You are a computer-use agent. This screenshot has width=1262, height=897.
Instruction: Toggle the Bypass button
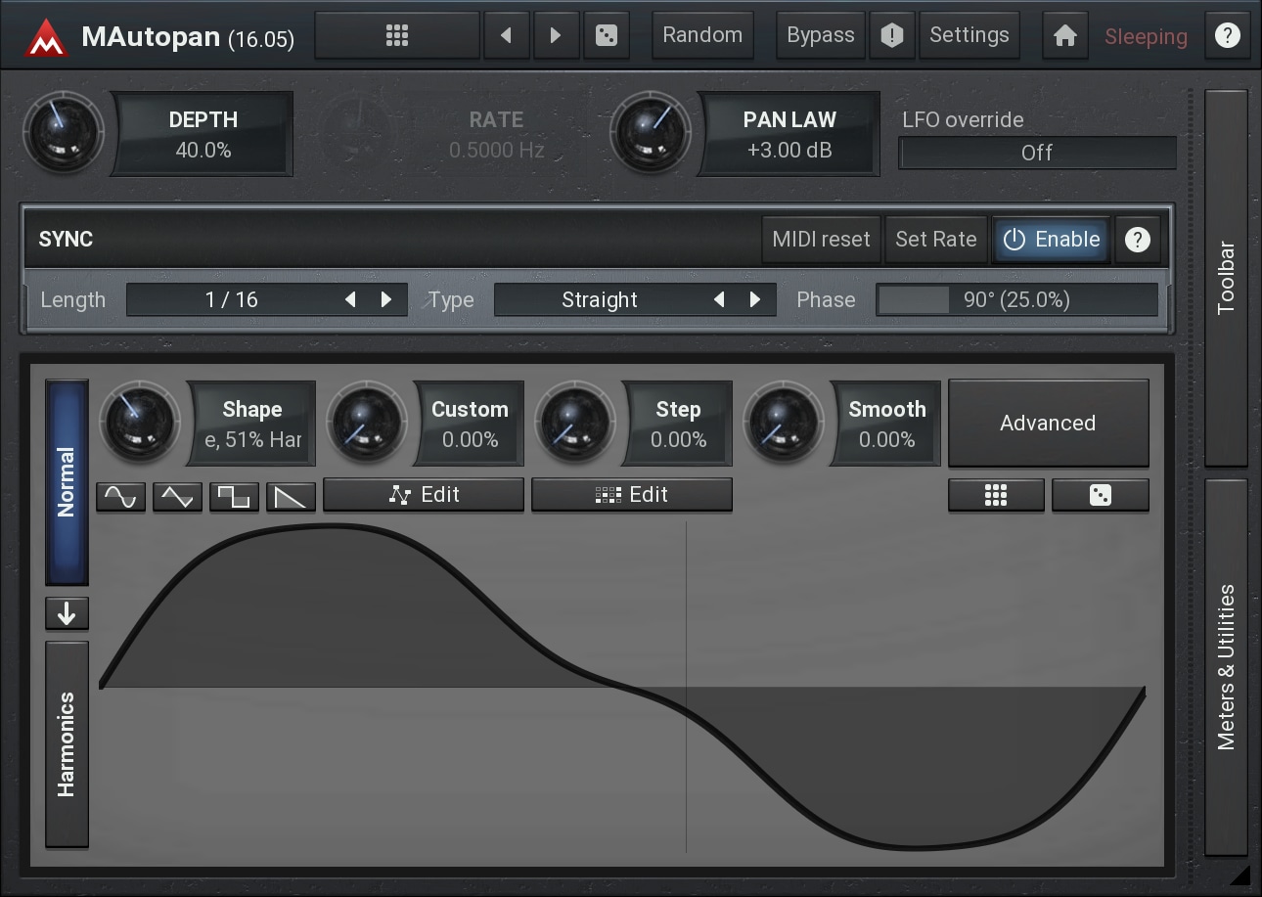[x=820, y=36]
